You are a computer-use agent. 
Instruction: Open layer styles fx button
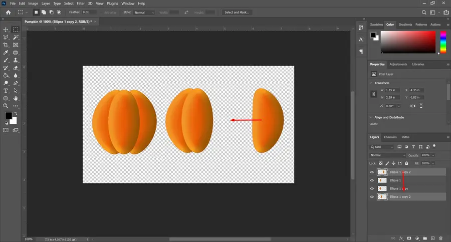click(401, 238)
